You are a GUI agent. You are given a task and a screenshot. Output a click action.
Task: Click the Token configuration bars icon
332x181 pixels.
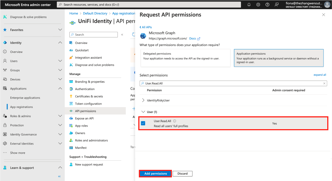point(71,103)
